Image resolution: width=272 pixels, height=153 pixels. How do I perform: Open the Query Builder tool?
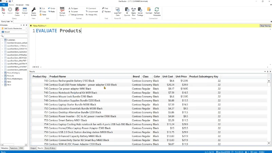[x=34, y=12]
